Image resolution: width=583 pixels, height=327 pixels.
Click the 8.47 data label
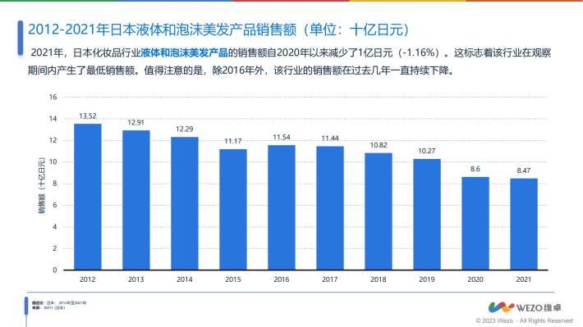pos(524,170)
